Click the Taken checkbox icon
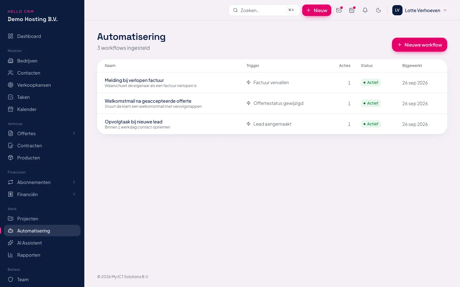Screen dimensions: 460x287 (x=11, y=97)
